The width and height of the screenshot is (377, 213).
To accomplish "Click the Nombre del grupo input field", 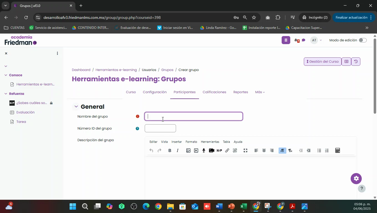I will coord(193,116).
